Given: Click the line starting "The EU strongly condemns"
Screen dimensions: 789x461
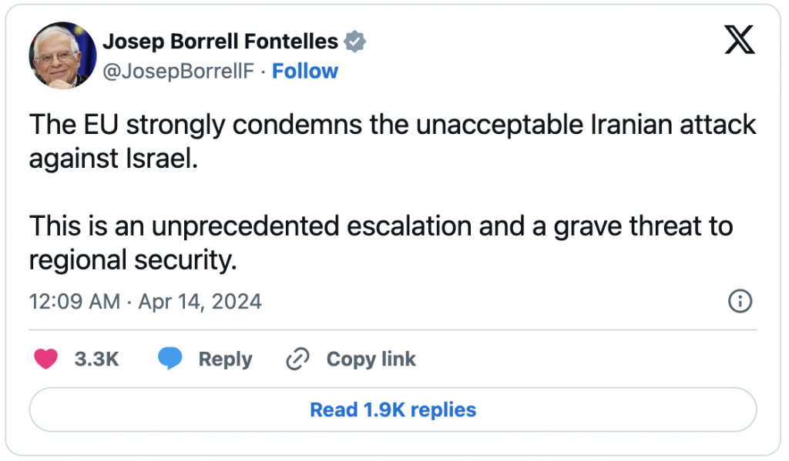Looking at the screenshot, I should [x=393, y=125].
